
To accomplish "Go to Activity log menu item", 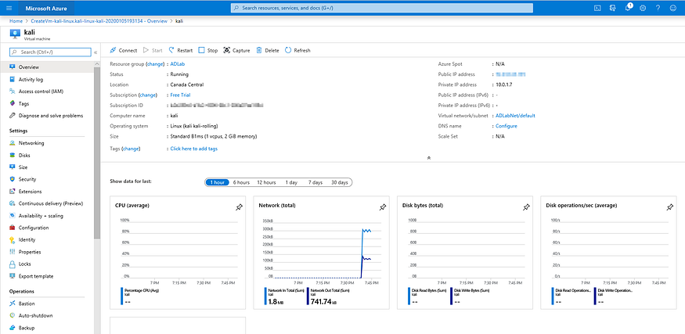I will pos(31,79).
